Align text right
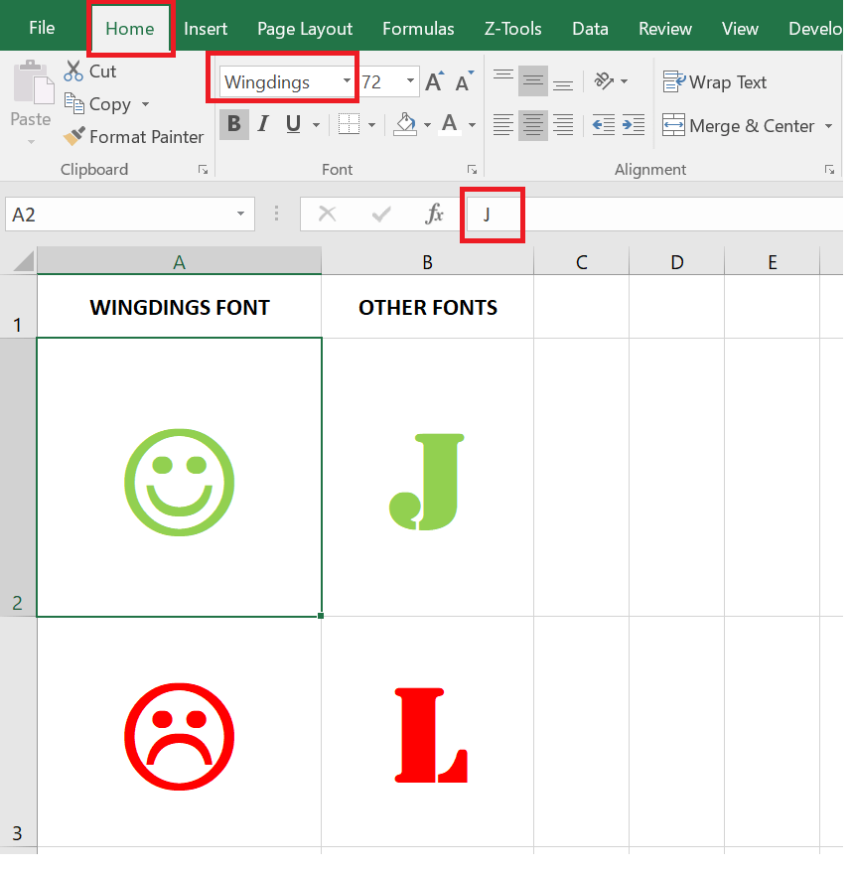 [x=563, y=125]
